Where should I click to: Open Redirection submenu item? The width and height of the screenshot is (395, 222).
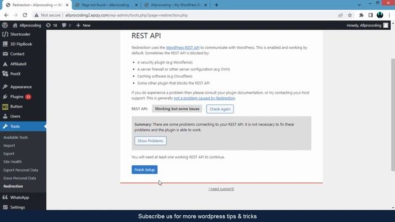pos(13,186)
